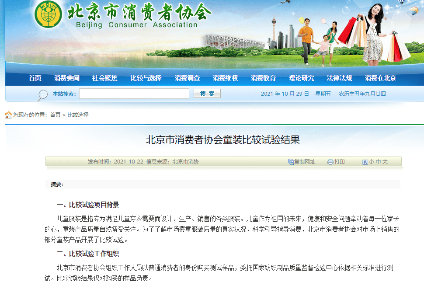
Task: Click heading 二、比较试验工作组织
Action: tap(88, 254)
